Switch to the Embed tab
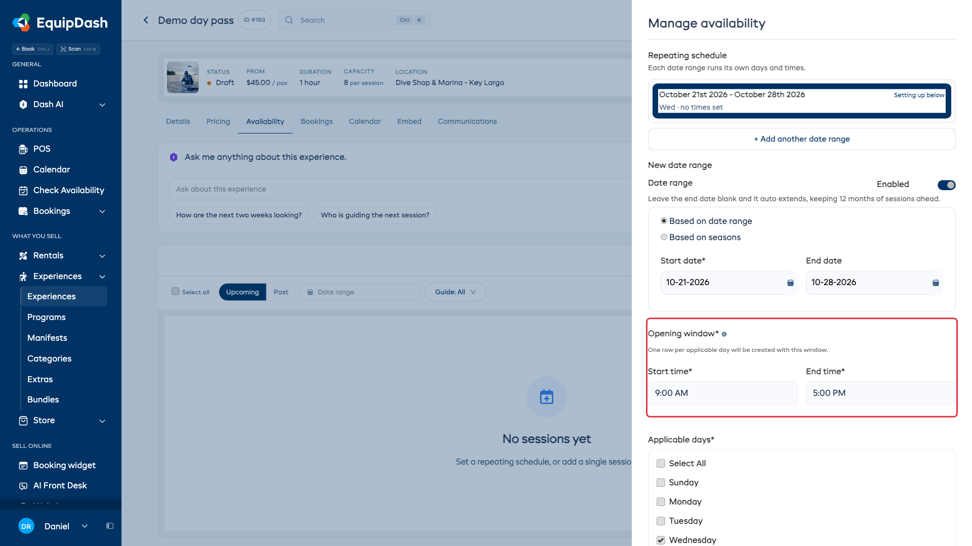Screen dimensions: 972x546 coord(409,122)
